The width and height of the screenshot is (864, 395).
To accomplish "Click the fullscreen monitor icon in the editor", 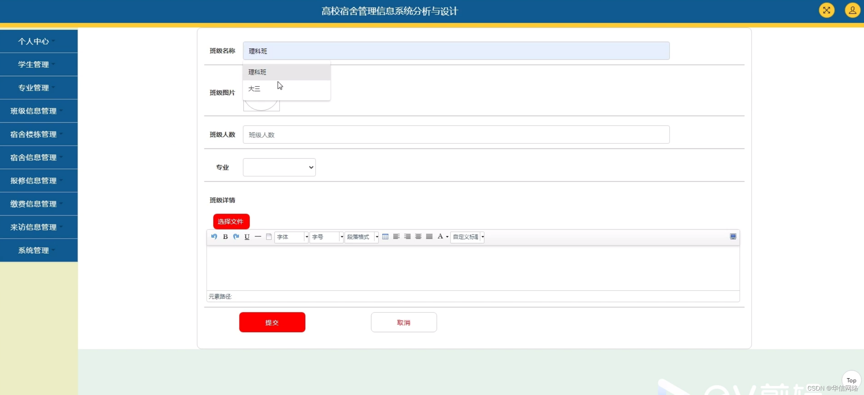I will point(733,236).
